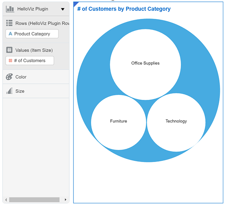Click the Values hash grid icon

coord(9,50)
